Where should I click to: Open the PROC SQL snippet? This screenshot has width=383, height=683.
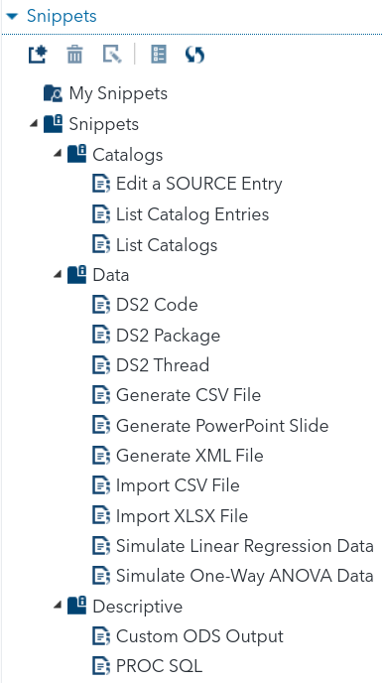tap(160, 666)
